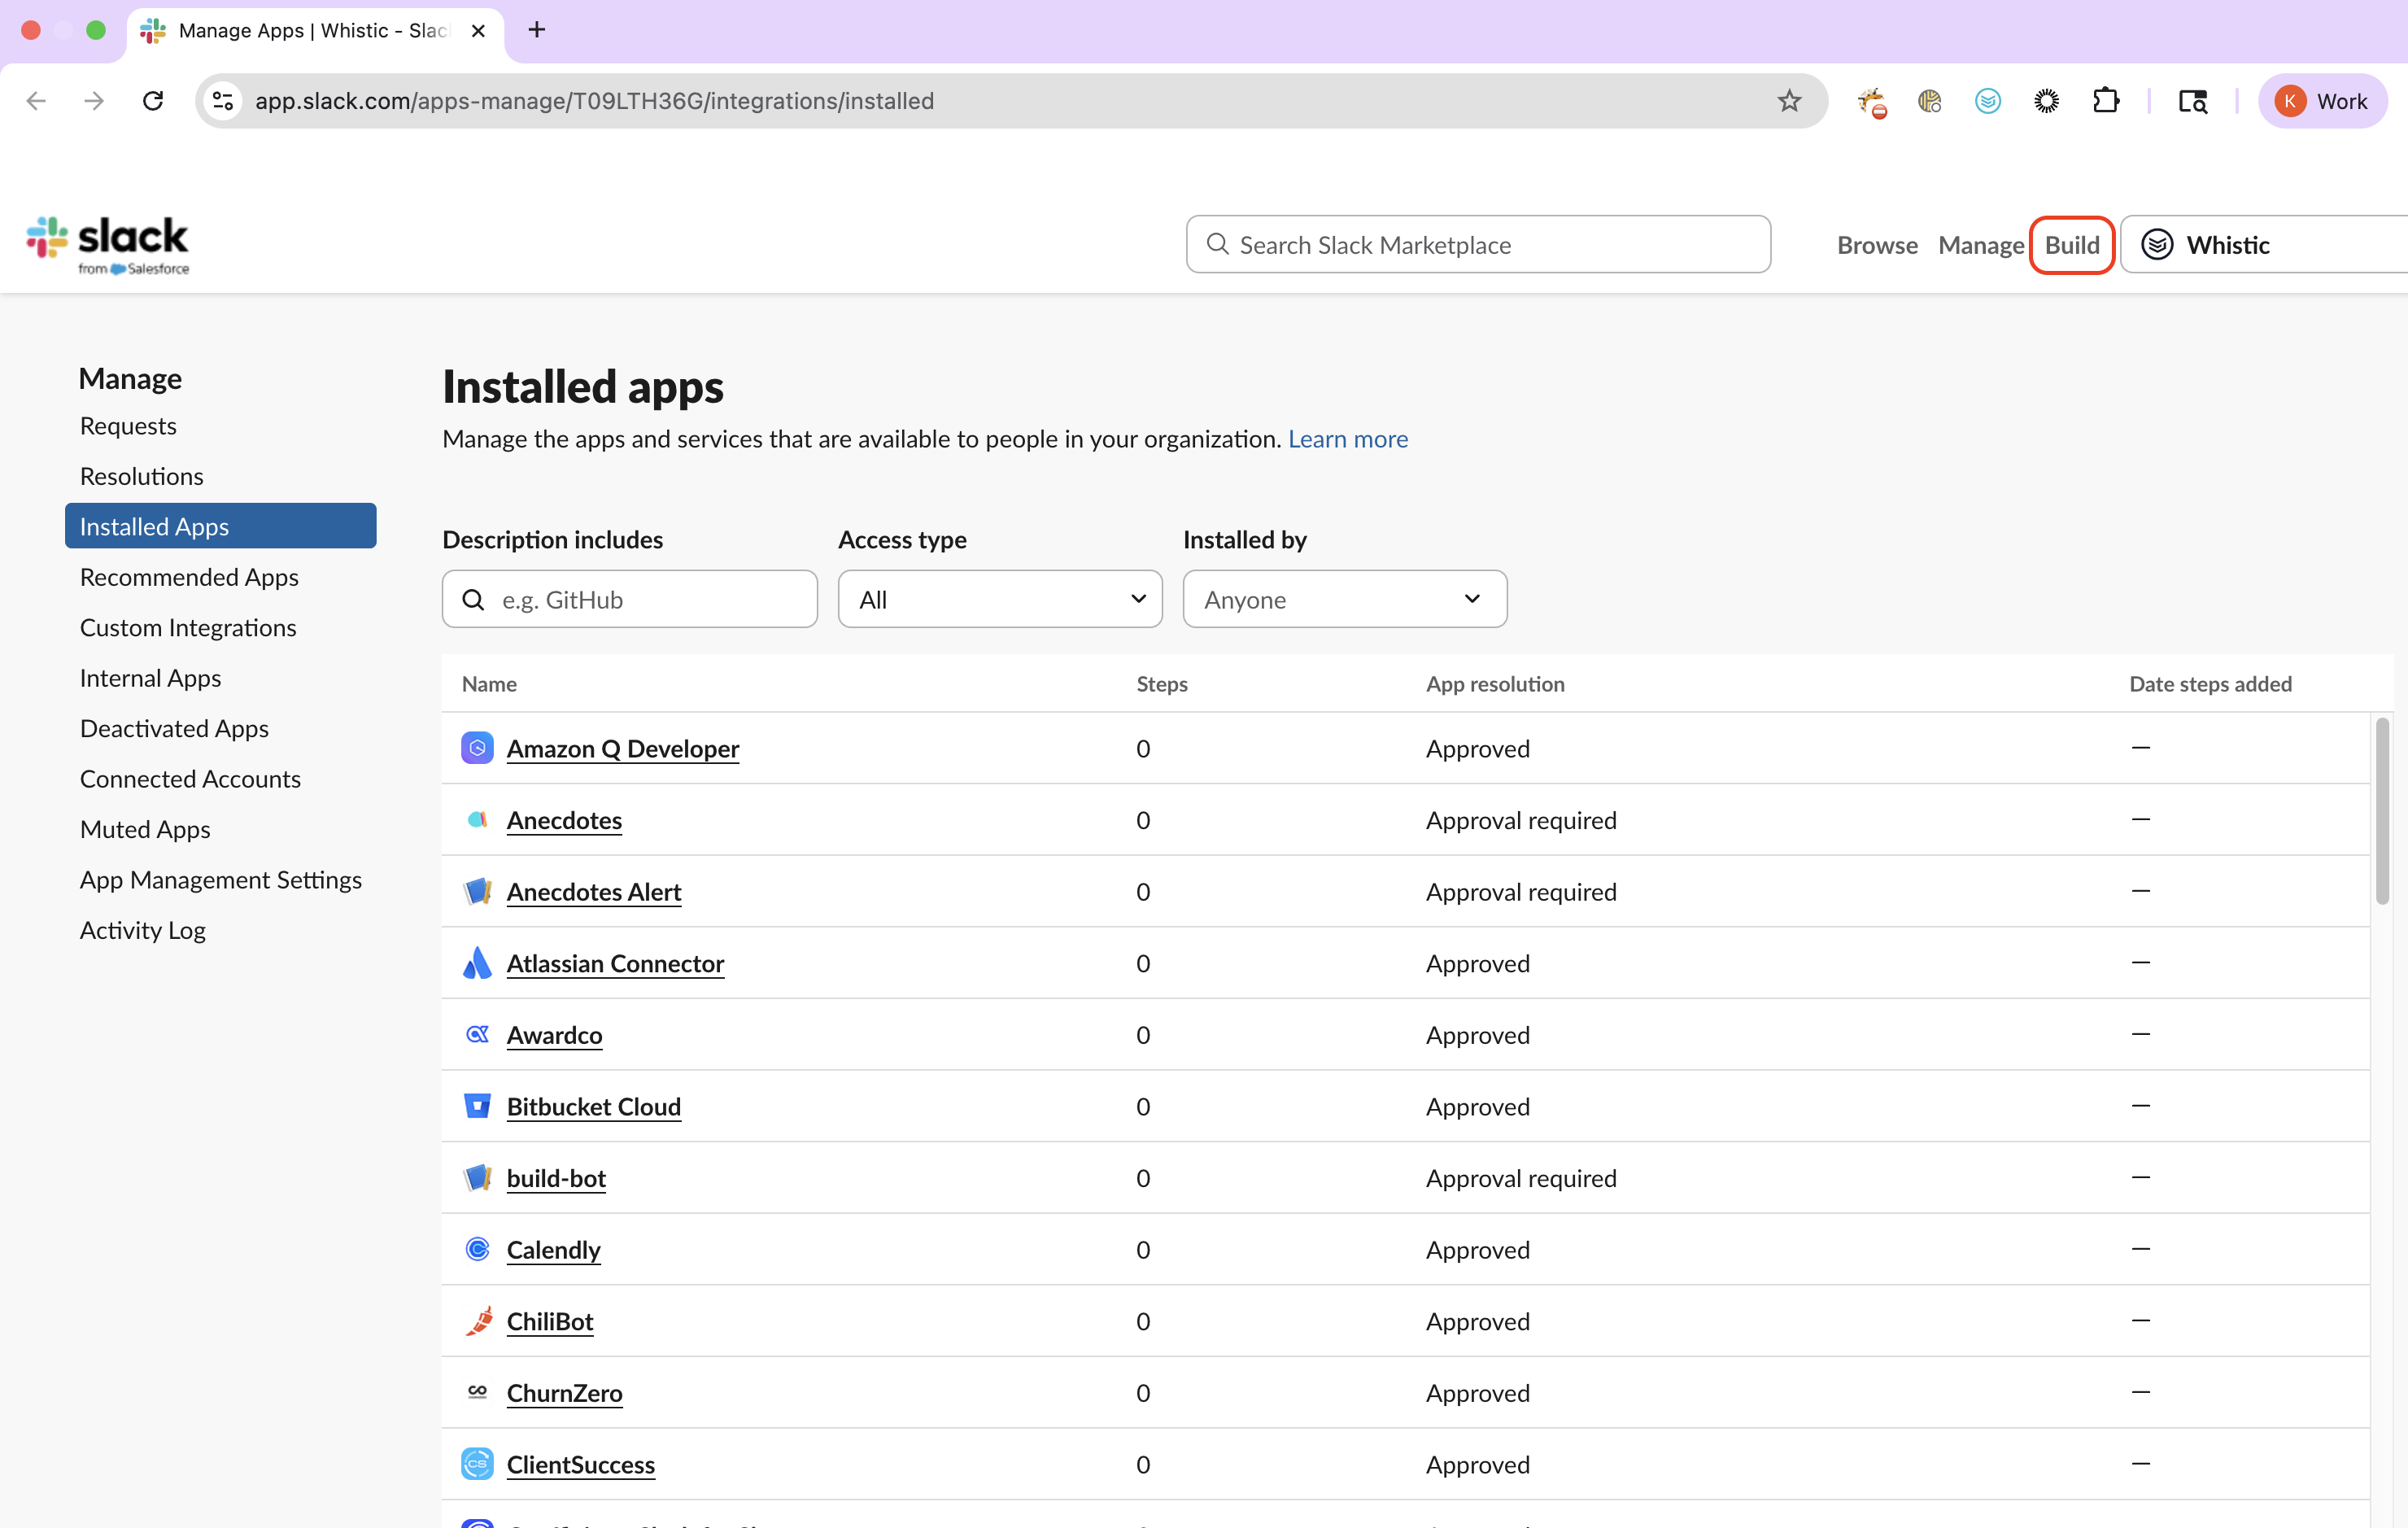Click the Anecdotes Alert app icon
This screenshot has height=1528, width=2408.
477,891
